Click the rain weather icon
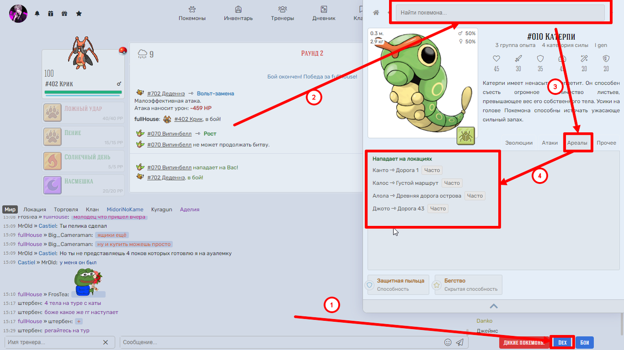 click(x=143, y=53)
